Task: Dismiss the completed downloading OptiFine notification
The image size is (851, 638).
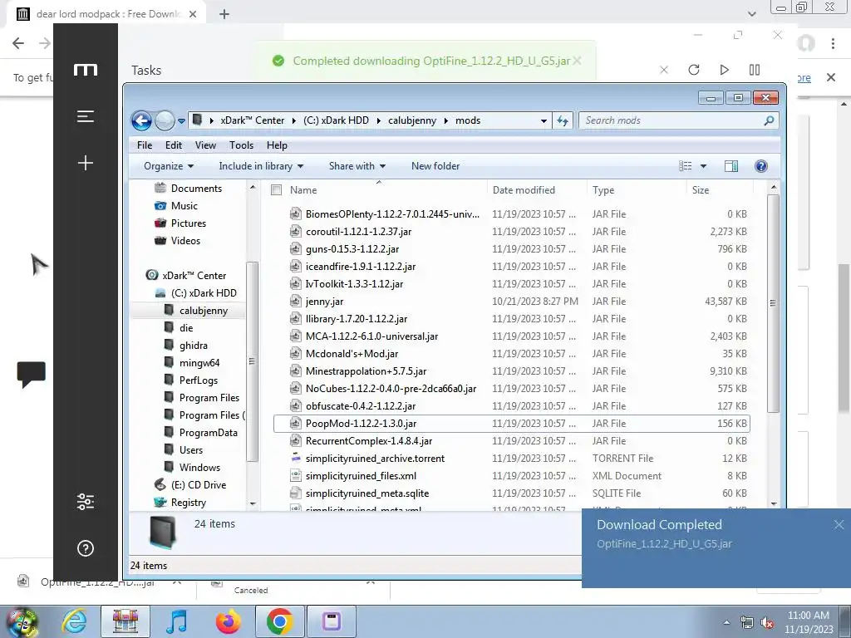Action: (578, 61)
